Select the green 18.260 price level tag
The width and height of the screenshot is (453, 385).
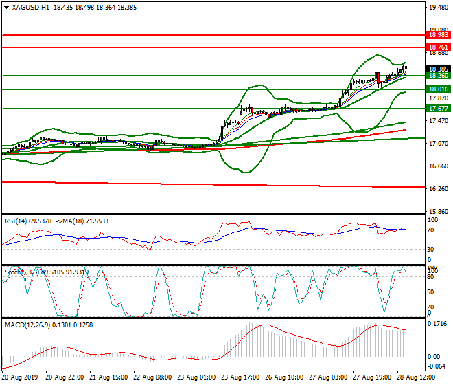click(x=437, y=76)
